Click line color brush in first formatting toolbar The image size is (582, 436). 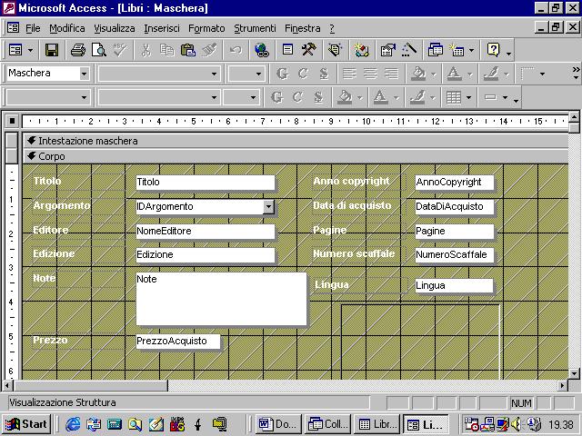pyautogui.click(x=491, y=74)
